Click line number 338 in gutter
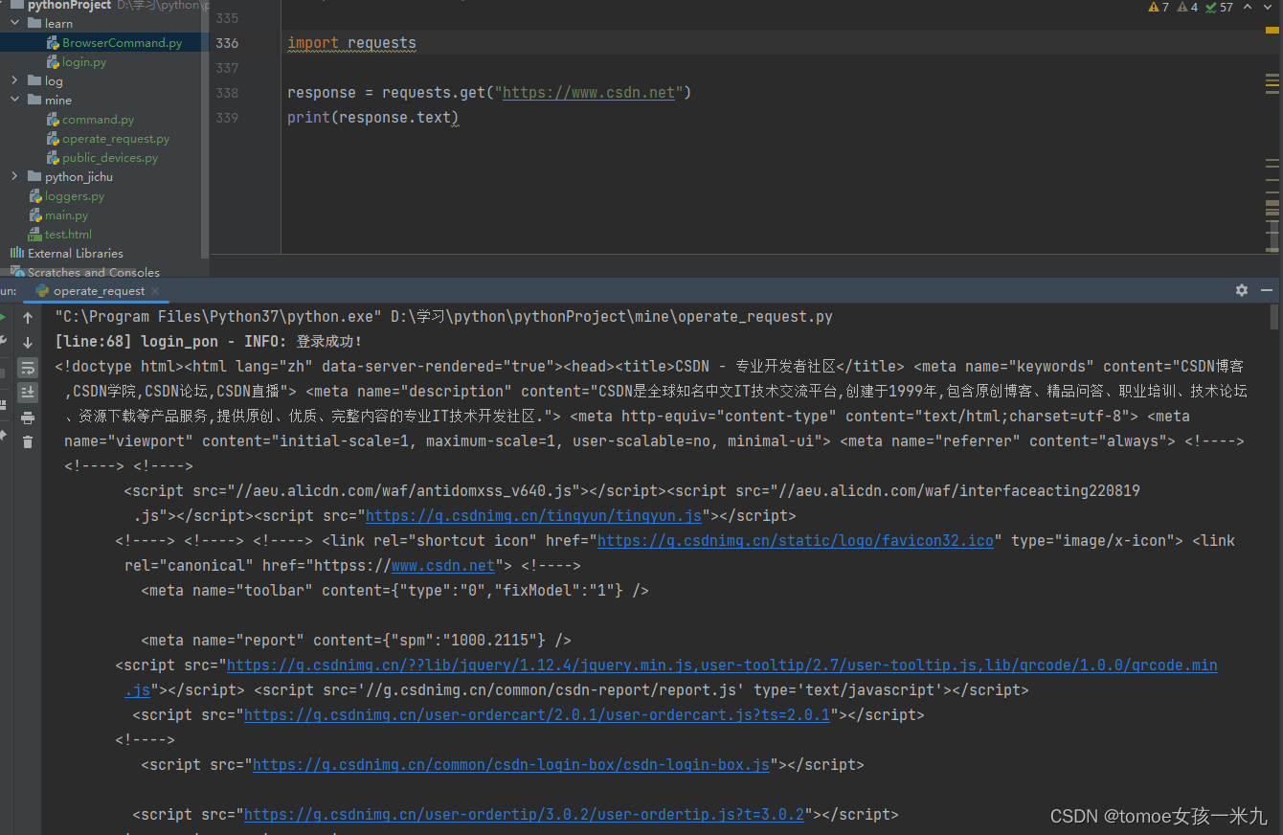Image resolution: width=1283 pixels, height=835 pixels. click(x=228, y=93)
